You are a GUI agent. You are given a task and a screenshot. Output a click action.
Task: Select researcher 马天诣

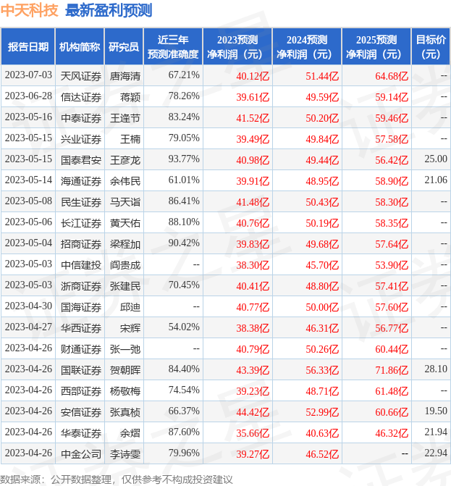(x=125, y=202)
